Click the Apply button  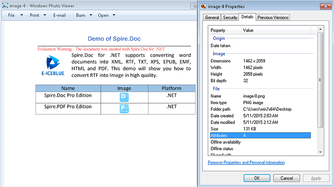click(x=316, y=178)
